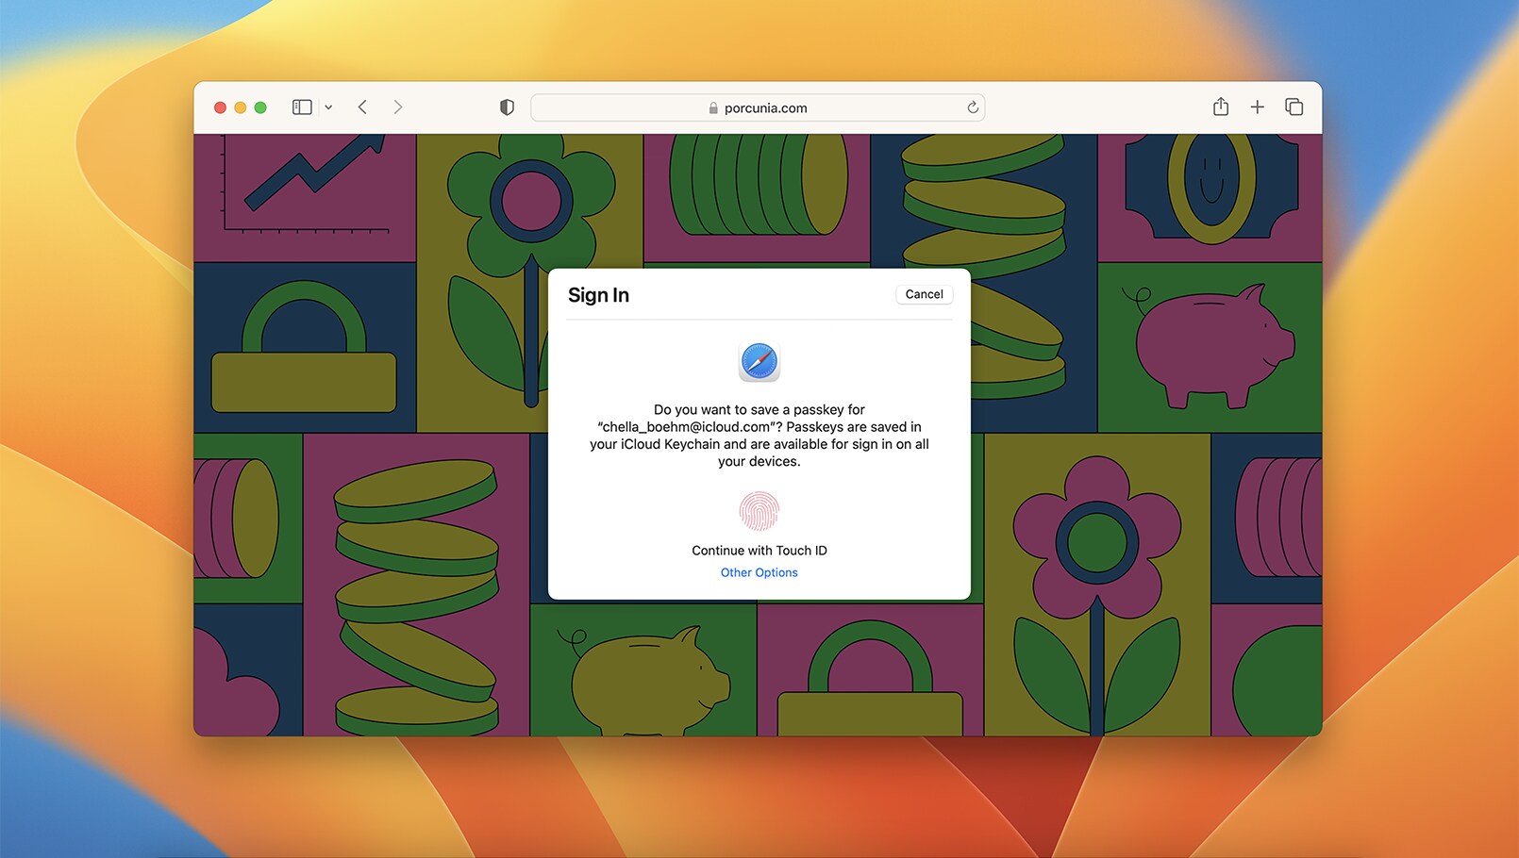Select the Other Options link
The width and height of the screenshot is (1519, 858).
point(759,572)
